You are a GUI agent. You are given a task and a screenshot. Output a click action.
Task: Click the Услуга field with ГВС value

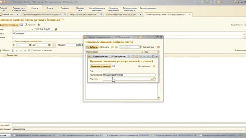pos(128,33)
